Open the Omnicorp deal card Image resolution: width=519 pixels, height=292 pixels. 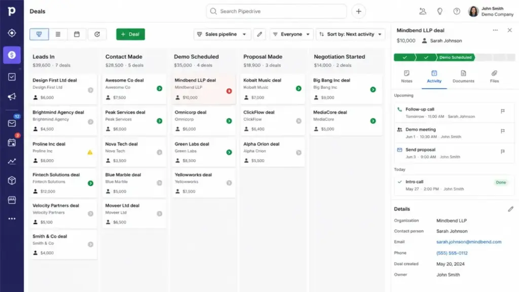204,121
